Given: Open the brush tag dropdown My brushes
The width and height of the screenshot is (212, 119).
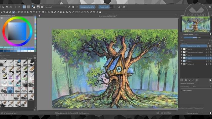Looking at the screenshot, I should pyautogui.click(x=13, y=58).
